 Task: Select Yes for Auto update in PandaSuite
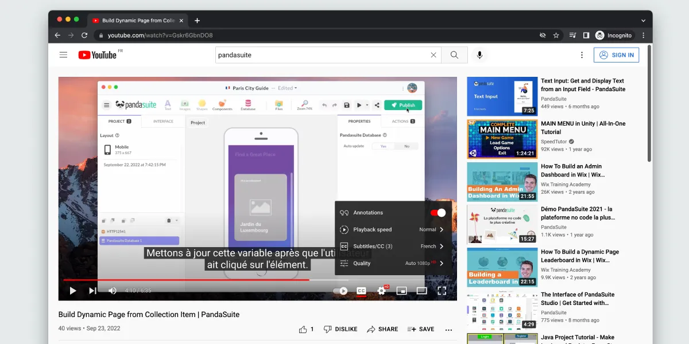click(384, 146)
